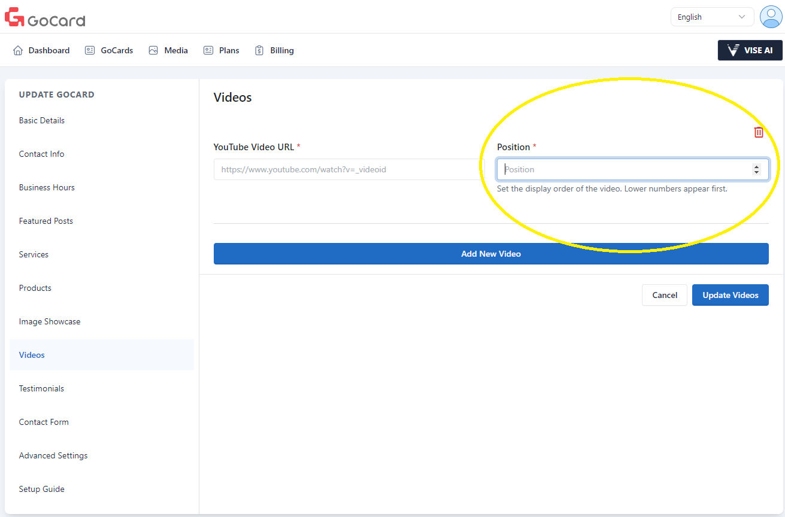
Task: Click the GoCards nav card icon
Action: 90,50
